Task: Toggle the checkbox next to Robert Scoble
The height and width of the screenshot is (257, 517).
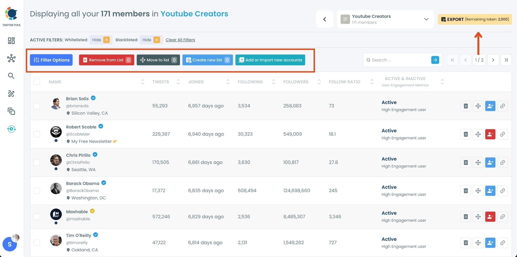Action: click(37, 134)
